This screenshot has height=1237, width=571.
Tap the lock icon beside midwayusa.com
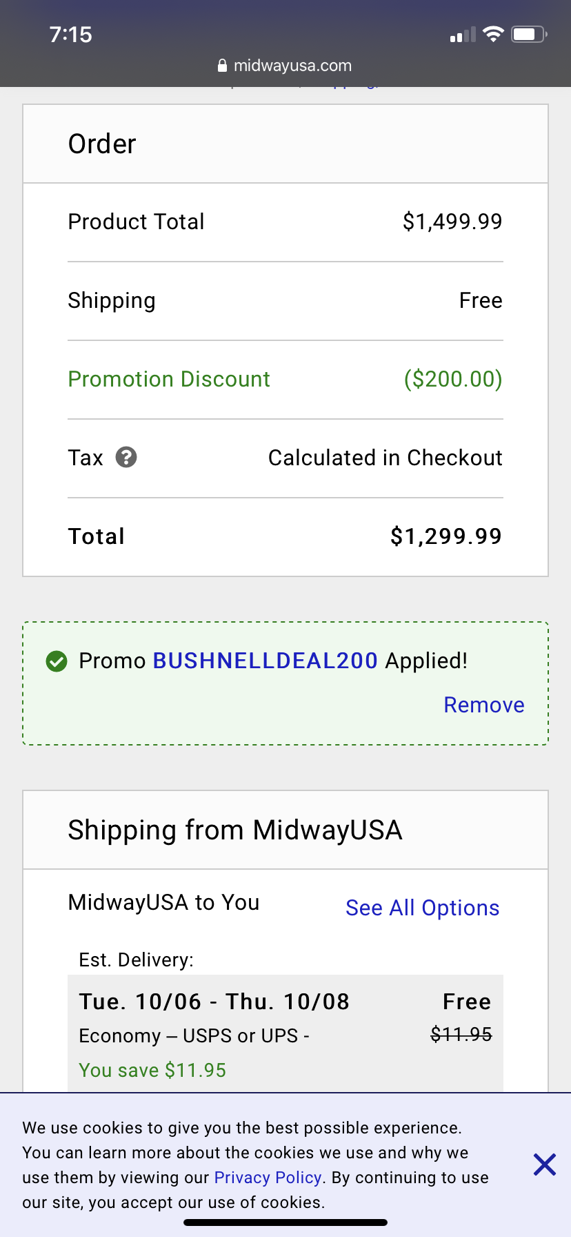[x=222, y=66]
